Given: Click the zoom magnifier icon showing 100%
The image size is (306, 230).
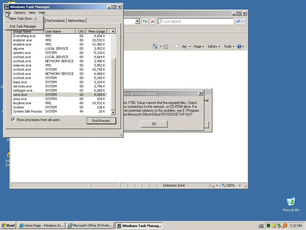Looking at the screenshot, I should pyautogui.click(x=224, y=185).
